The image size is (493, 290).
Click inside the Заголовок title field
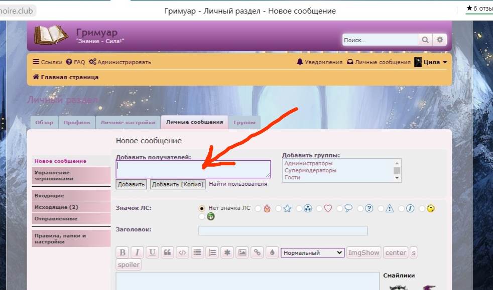coord(283,230)
